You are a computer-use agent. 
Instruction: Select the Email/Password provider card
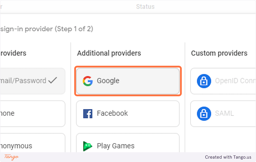[x=33, y=81]
